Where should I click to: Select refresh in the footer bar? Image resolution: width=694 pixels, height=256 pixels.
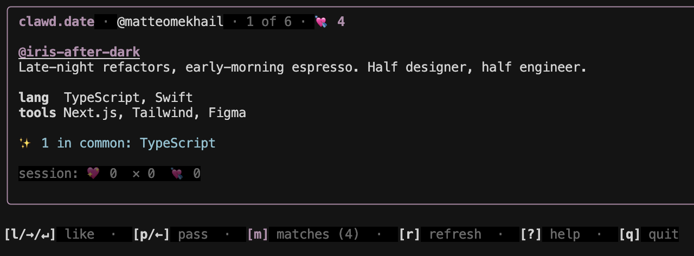pyautogui.click(x=455, y=234)
